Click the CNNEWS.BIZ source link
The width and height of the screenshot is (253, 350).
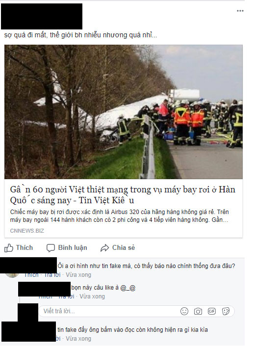(27, 231)
